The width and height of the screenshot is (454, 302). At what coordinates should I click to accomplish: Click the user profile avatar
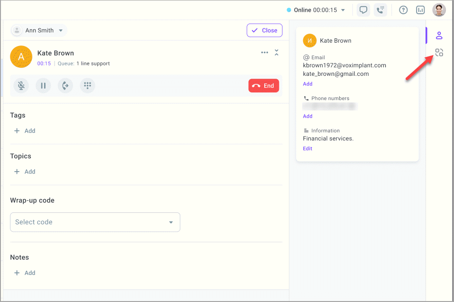439,10
